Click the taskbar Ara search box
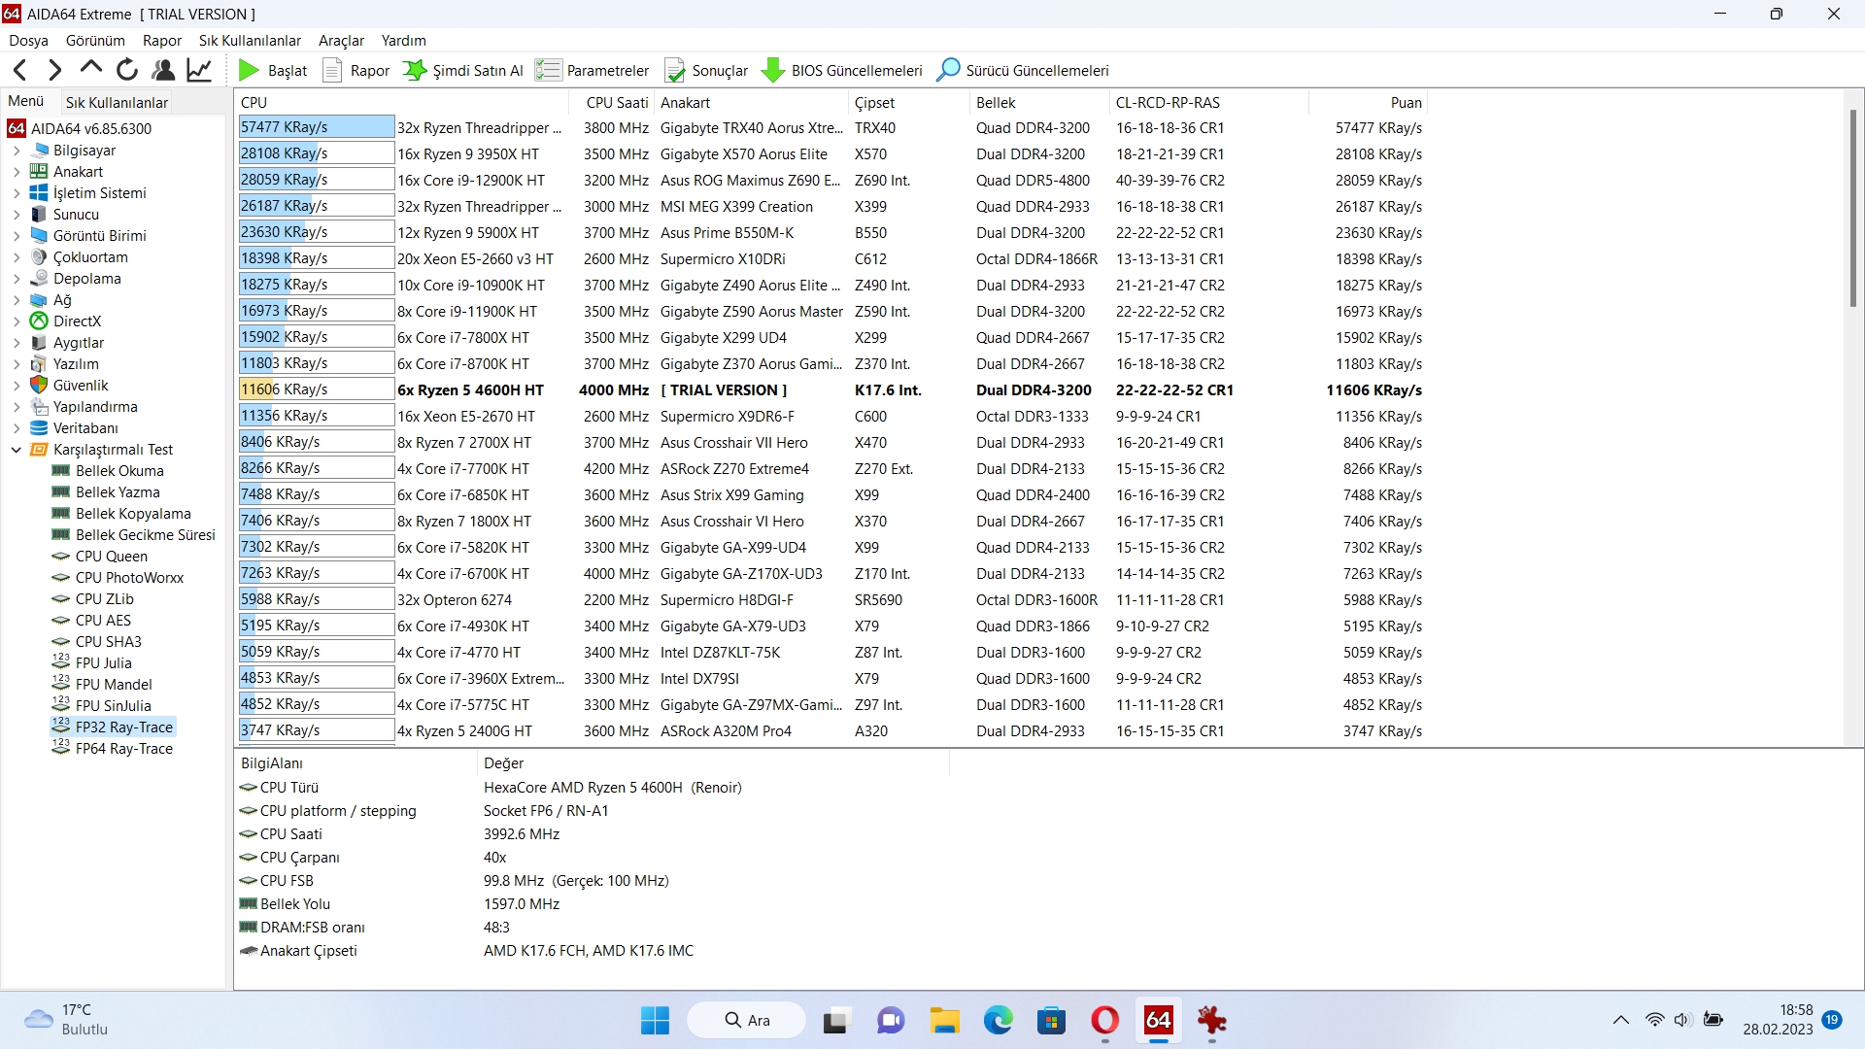 [746, 1020]
